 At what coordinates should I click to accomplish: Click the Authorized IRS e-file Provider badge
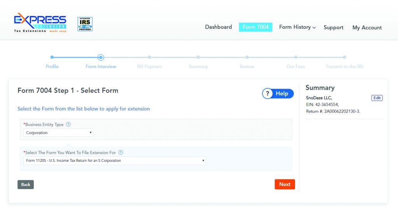click(85, 24)
